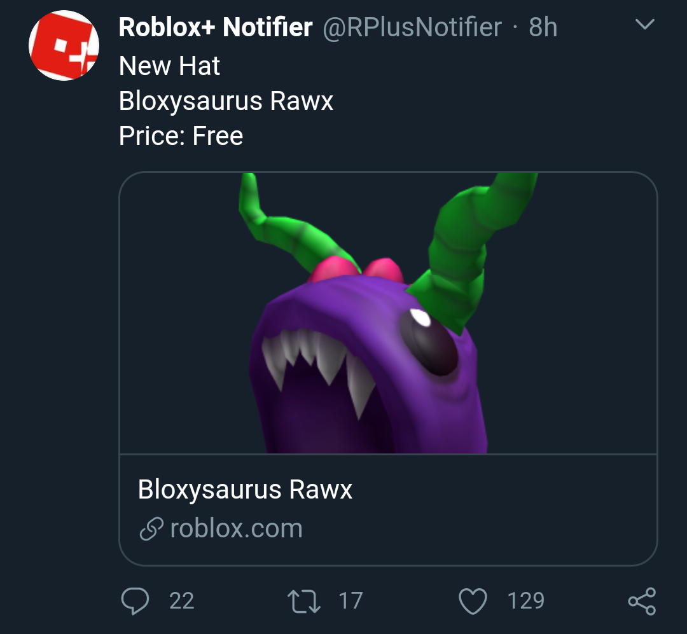The height and width of the screenshot is (634, 687).
Task: Tap the "Price: Free" tweet line
Action: (181, 136)
